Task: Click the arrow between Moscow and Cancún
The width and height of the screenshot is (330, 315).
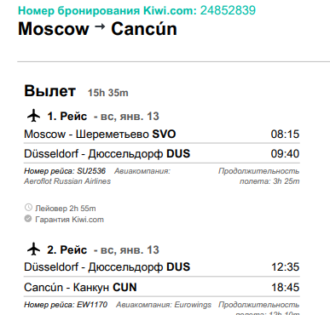Action: pos(100,26)
